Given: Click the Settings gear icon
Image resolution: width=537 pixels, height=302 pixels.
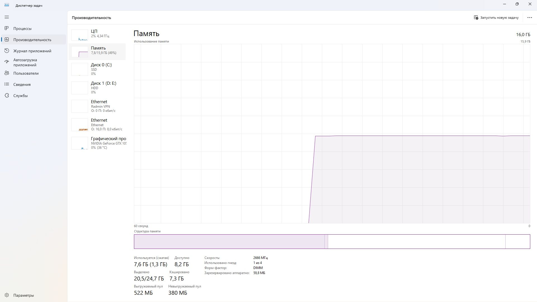Looking at the screenshot, I should point(7,295).
